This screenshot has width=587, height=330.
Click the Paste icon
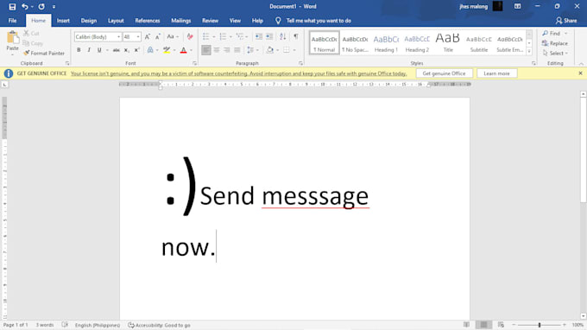pyautogui.click(x=12, y=38)
